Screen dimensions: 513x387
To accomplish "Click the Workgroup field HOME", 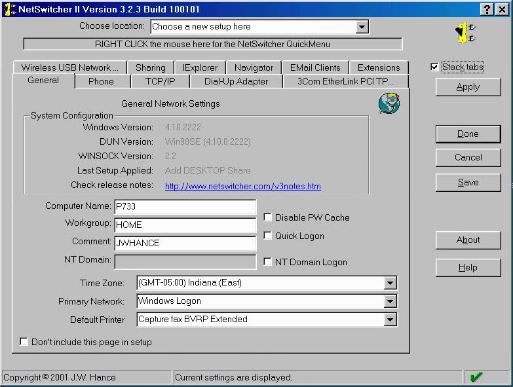I will point(185,225).
